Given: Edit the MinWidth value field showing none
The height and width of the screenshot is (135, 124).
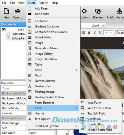Looking at the screenshot, I should tap(41, 133).
